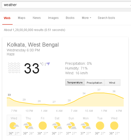Select Tuesday sunny forecast icon
Screen dimensions: 131x140
[100, 126]
